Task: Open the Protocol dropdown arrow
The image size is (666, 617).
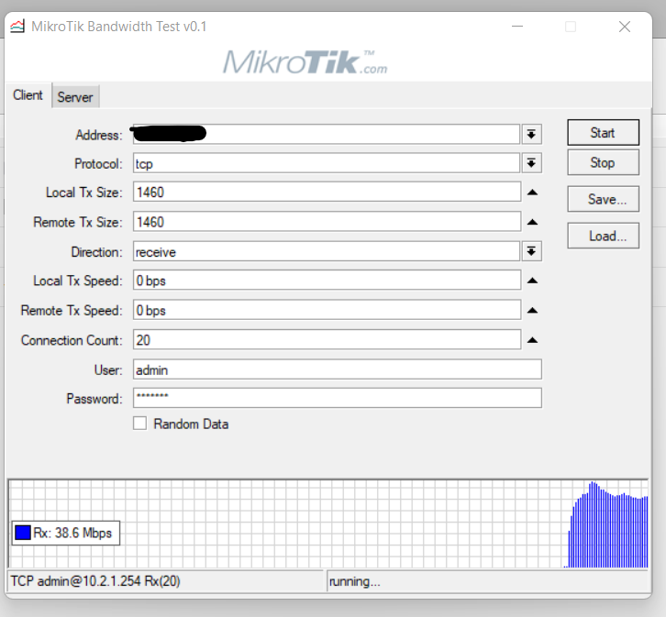Action: tap(531, 163)
